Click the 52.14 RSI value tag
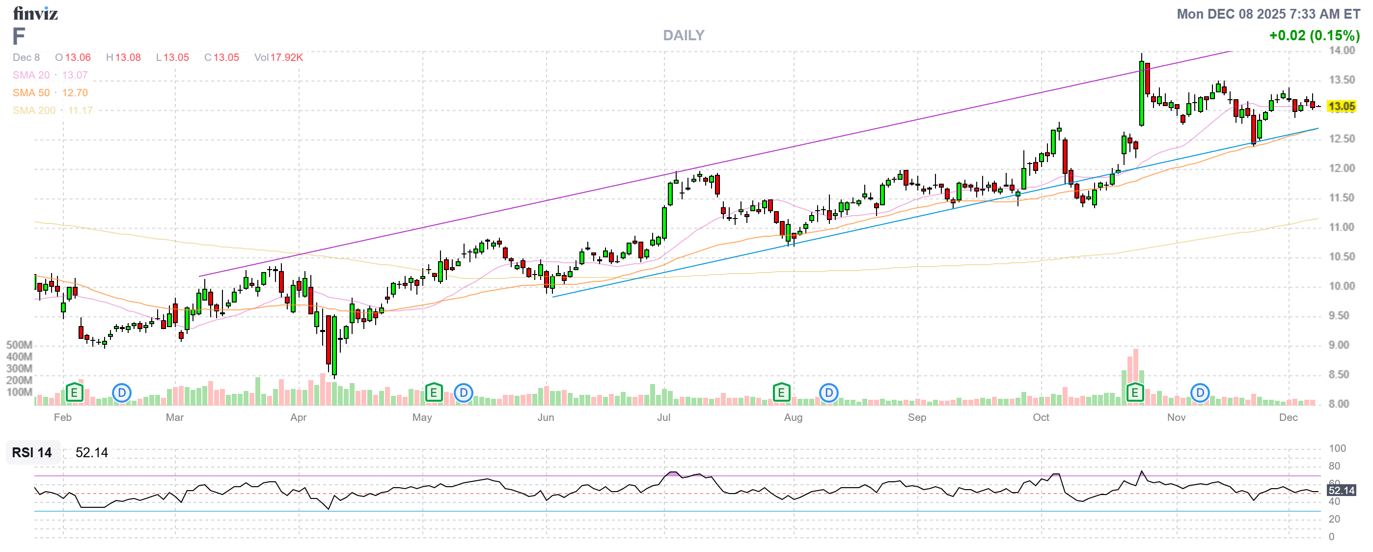The image size is (1373, 552). tap(1341, 490)
